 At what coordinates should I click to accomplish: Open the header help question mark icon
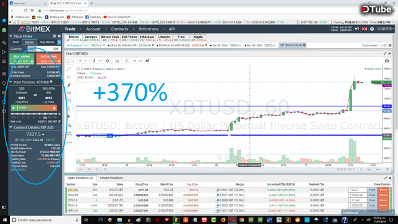pyautogui.click(x=372, y=29)
